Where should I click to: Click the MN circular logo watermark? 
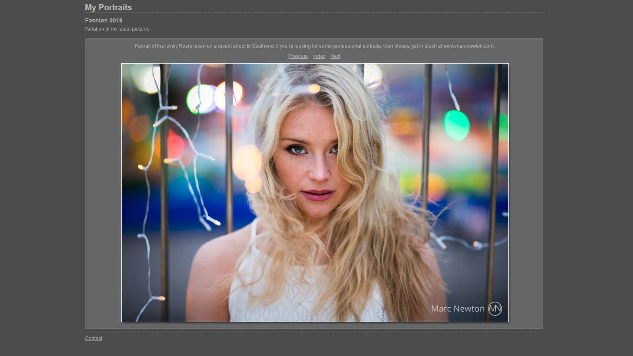coord(495,309)
